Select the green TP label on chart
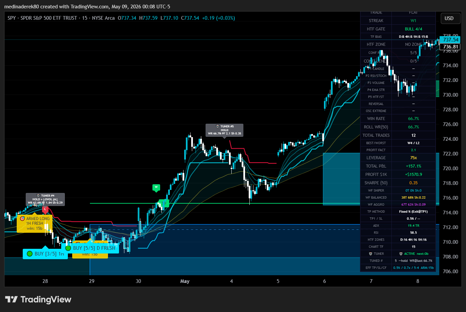 point(164,203)
